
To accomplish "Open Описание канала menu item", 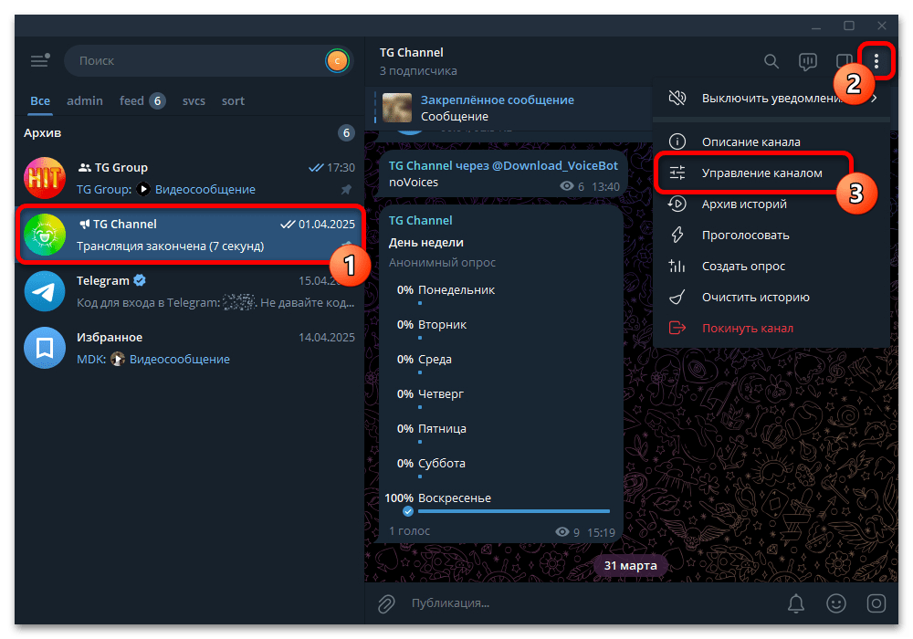I will 771,142.
